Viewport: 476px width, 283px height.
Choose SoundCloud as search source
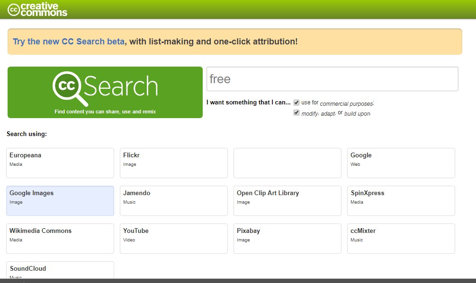60,270
